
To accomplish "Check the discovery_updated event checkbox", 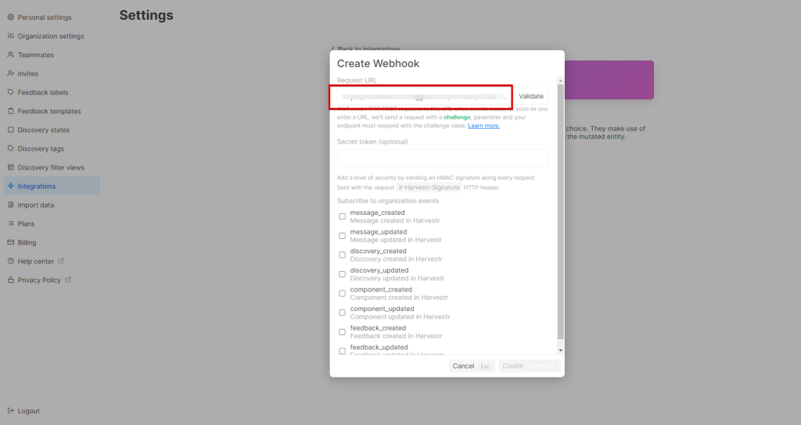I will [342, 274].
